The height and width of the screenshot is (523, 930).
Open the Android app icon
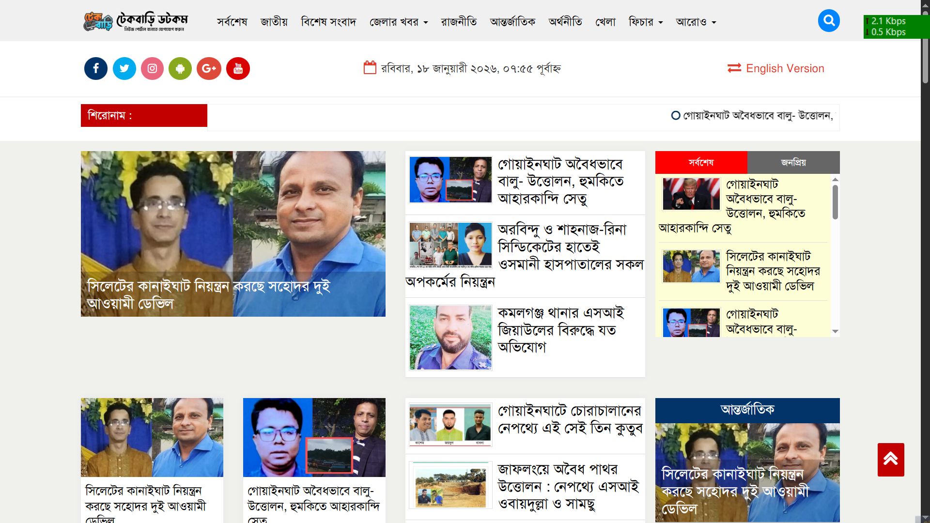tap(180, 69)
